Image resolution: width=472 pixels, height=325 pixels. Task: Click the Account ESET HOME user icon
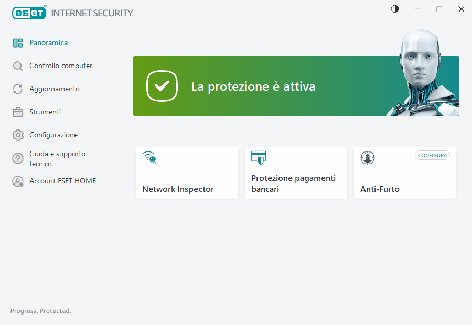click(x=18, y=181)
